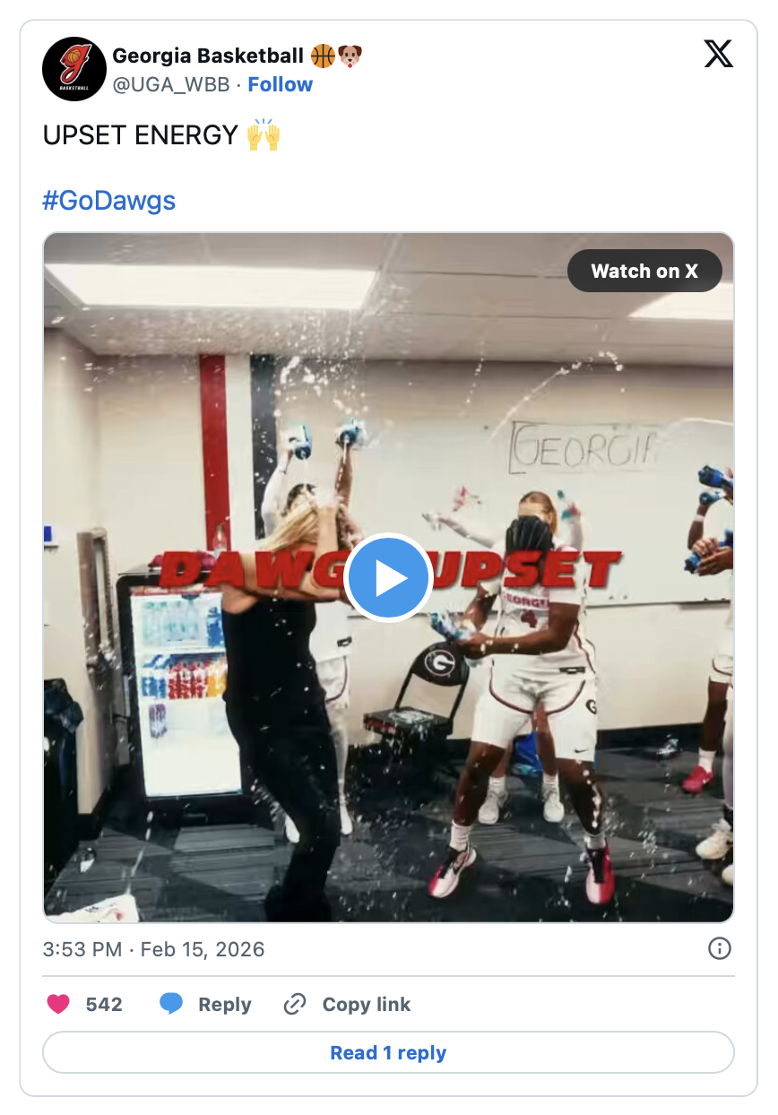Click the Reply text label
Viewport: 778px width, 1115px height.
click(225, 1005)
